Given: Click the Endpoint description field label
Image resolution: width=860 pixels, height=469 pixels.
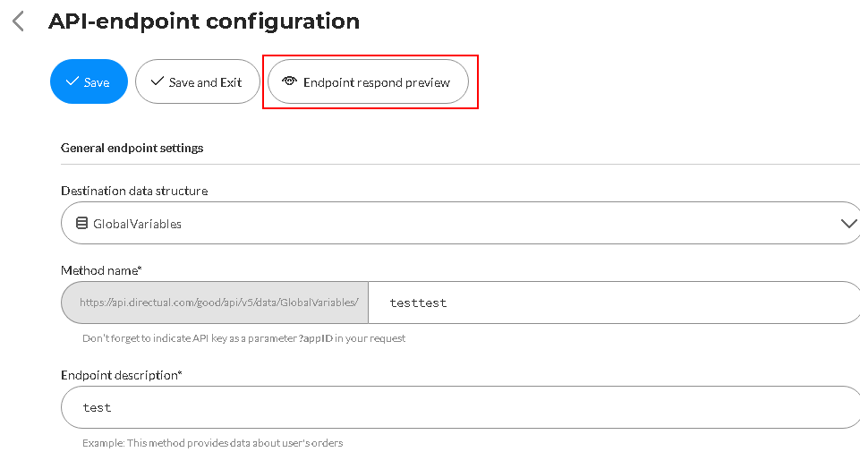Looking at the screenshot, I should [121, 375].
